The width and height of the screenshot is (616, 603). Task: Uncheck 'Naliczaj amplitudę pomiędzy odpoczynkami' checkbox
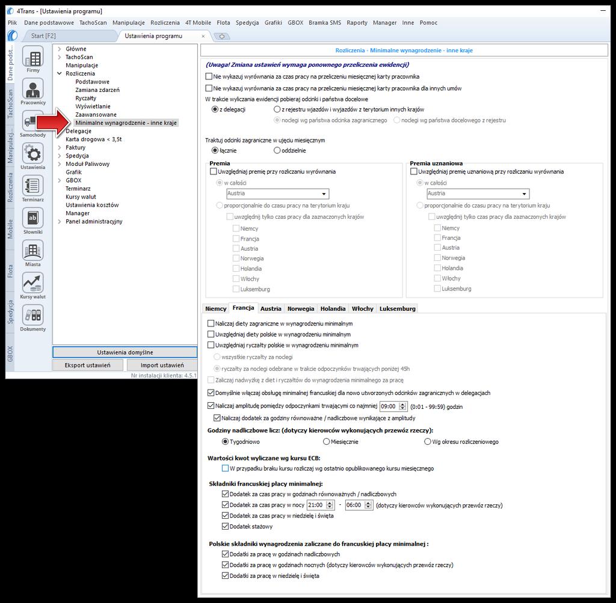(211, 406)
